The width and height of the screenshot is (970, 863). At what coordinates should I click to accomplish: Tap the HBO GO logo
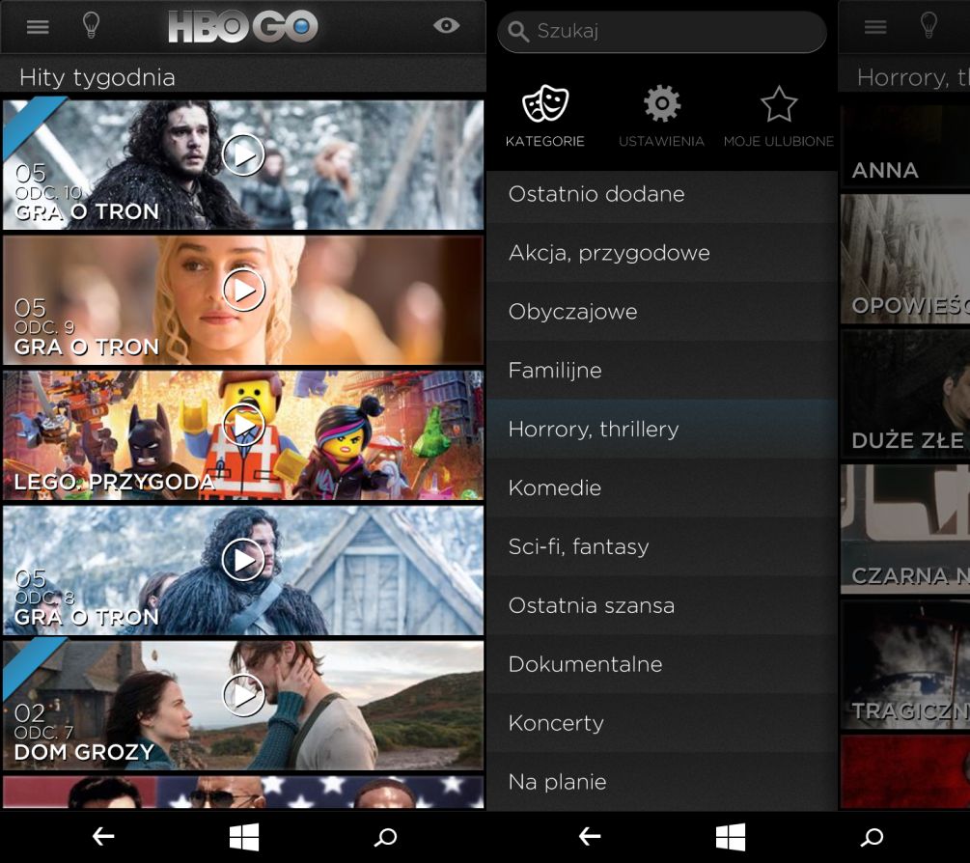coord(243,27)
